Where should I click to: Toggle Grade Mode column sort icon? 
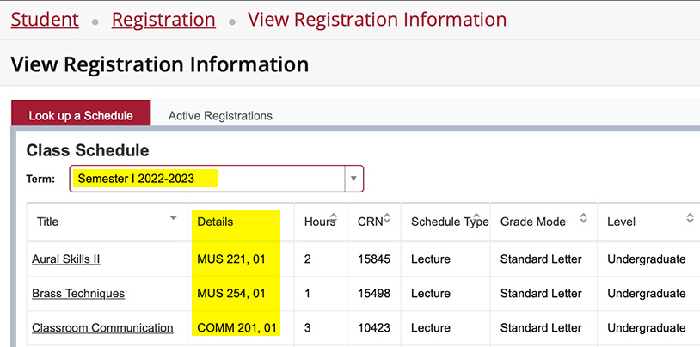tap(583, 218)
